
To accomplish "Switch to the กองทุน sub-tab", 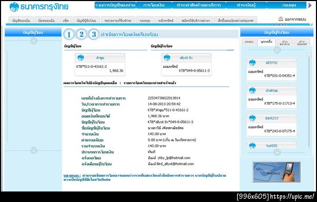I will [145, 20].
